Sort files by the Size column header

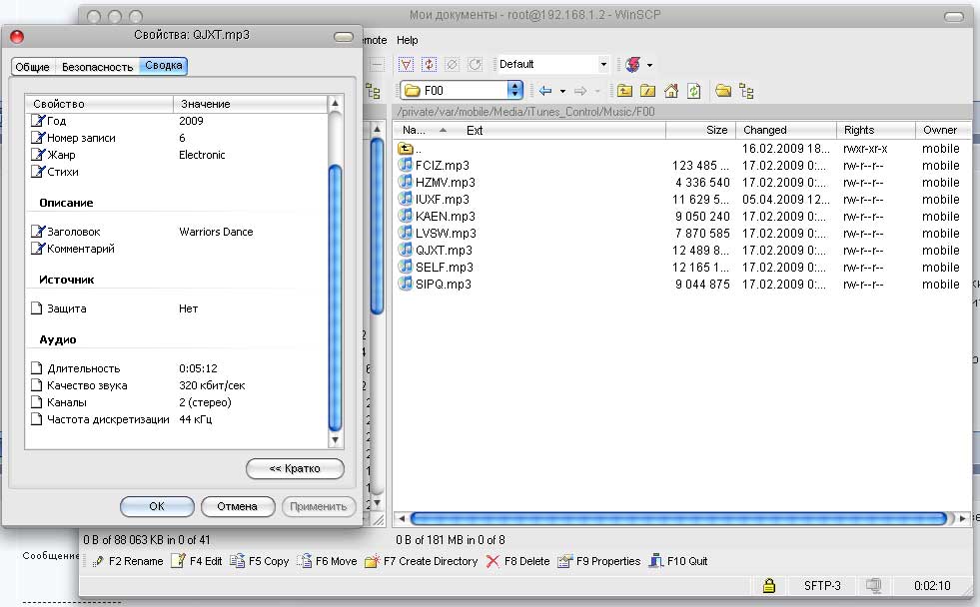(x=700, y=130)
